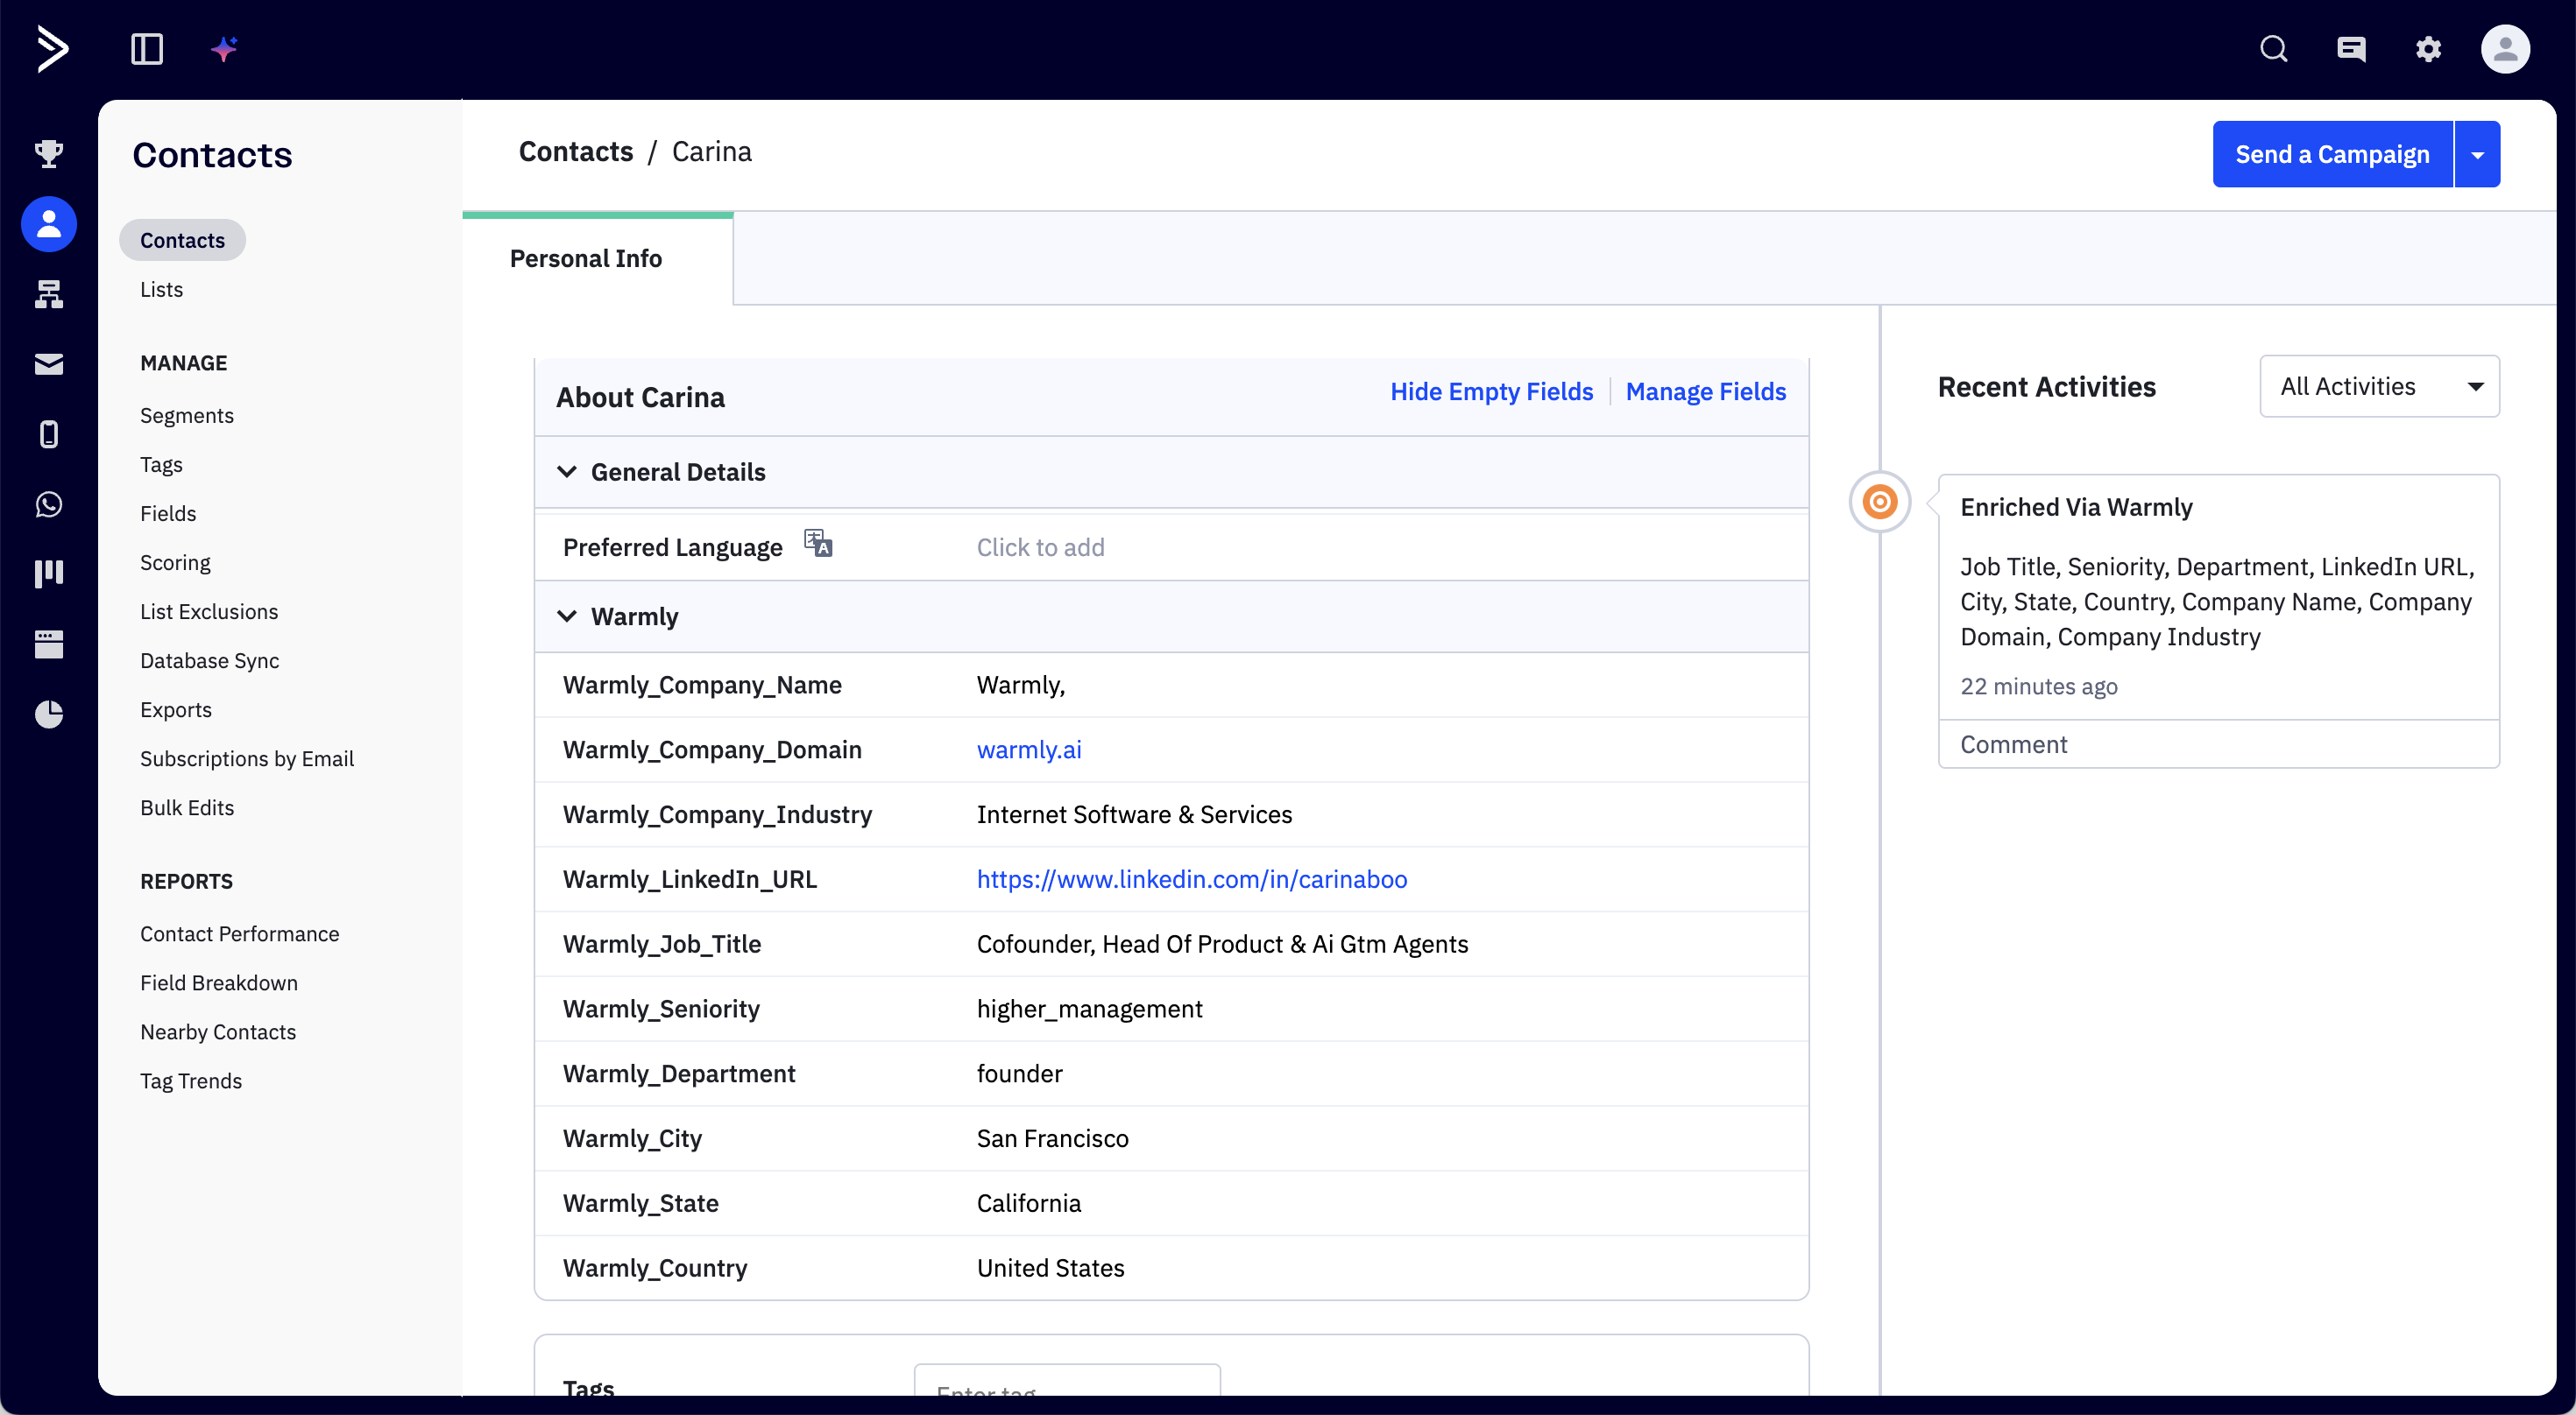The image size is (2576, 1415).
Task: Click the Enter tag input field
Action: tap(1067, 1382)
